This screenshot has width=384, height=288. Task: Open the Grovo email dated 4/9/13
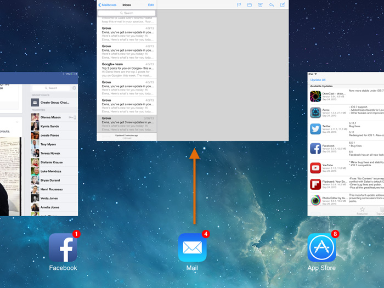[127, 34]
